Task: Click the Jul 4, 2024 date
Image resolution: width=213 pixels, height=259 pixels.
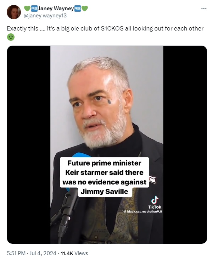Action: (43, 253)
